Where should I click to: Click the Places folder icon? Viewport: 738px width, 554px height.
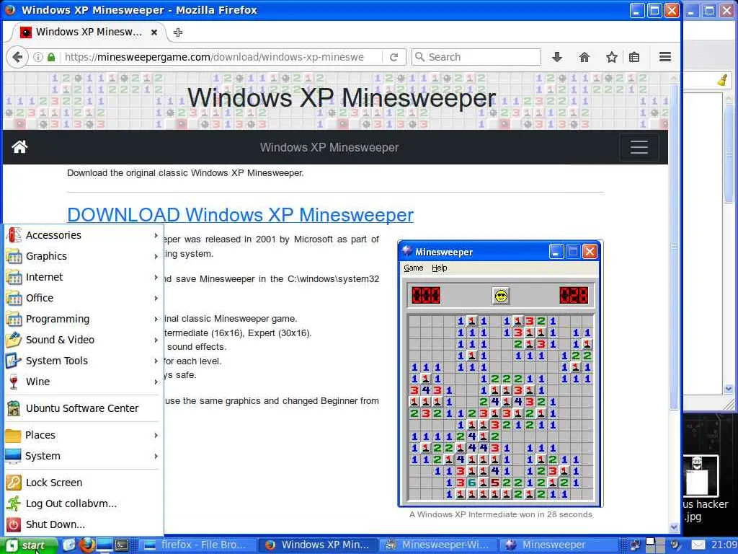point(13,435)
